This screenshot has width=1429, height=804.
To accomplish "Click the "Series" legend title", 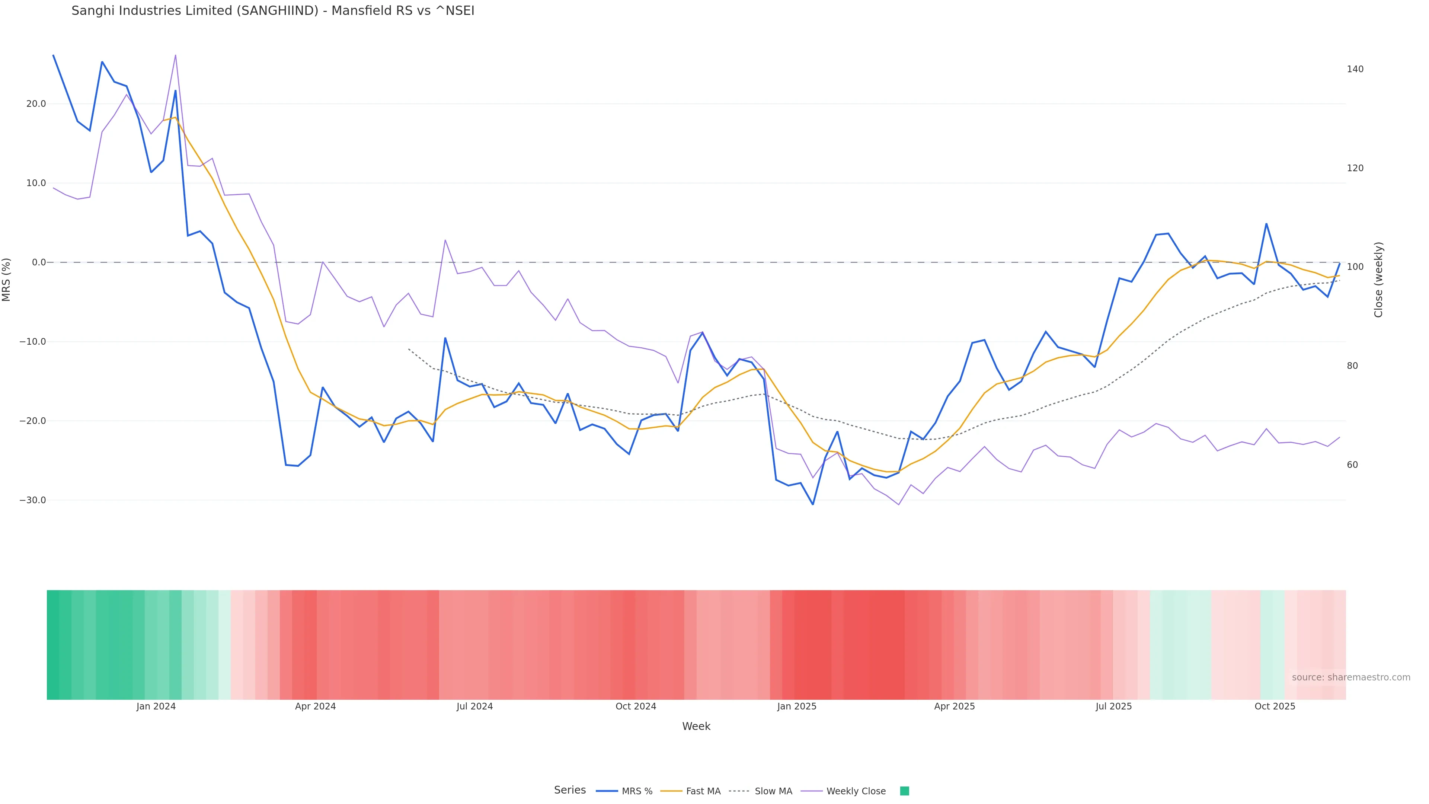I will coord(570,789).
